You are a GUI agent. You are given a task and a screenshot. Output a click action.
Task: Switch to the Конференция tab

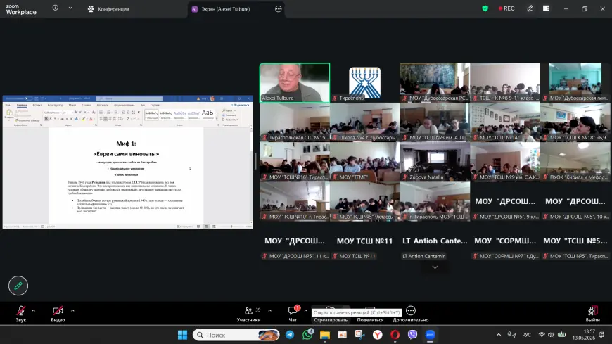point(108,9)
